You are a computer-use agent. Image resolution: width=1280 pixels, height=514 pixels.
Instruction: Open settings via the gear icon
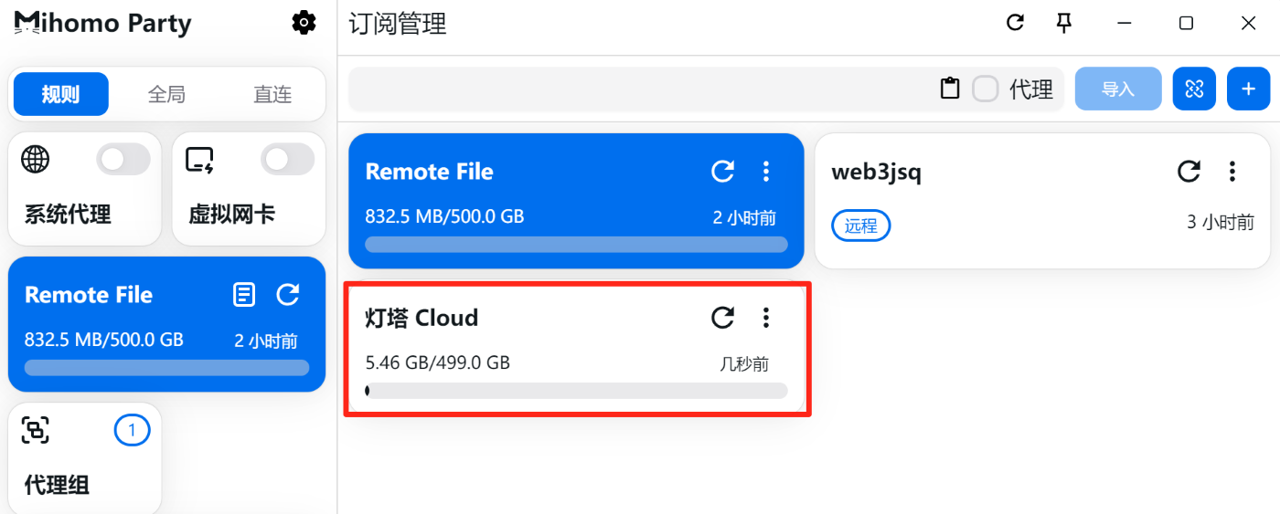[304, 23]
